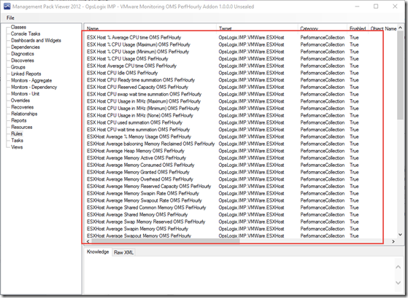Sort by the Category column header
The height and width of the screenshot is (298, 408).
323,28
